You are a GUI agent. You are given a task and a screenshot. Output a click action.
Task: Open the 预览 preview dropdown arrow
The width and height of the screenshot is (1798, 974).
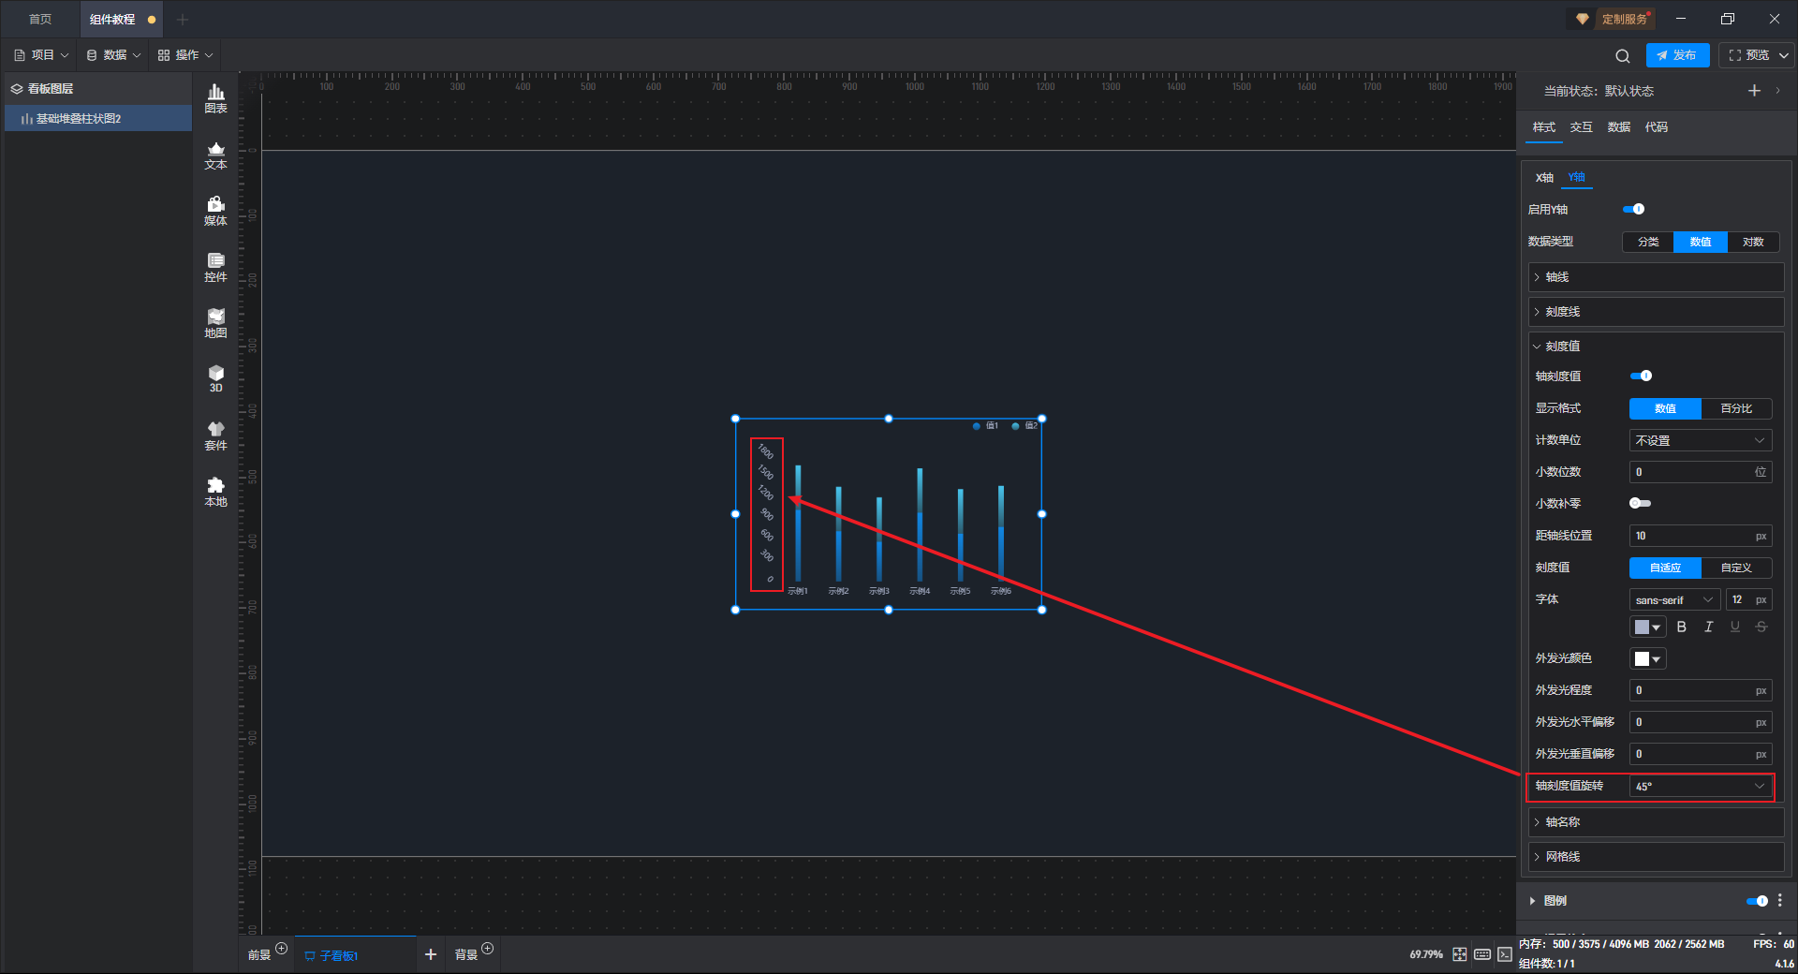coord(1784,55)
